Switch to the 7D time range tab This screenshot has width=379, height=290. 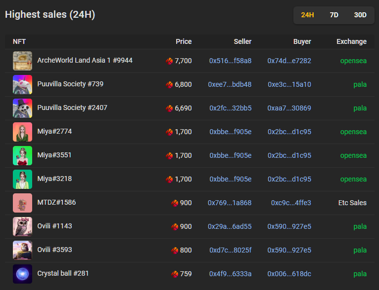pos(334,15)
